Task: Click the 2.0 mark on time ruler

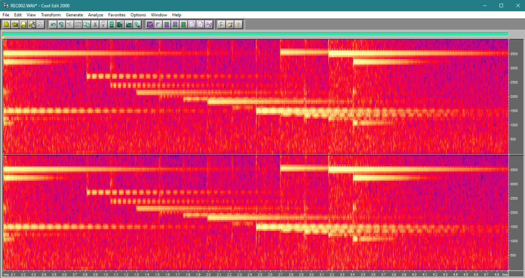Action: coord(208,274)
